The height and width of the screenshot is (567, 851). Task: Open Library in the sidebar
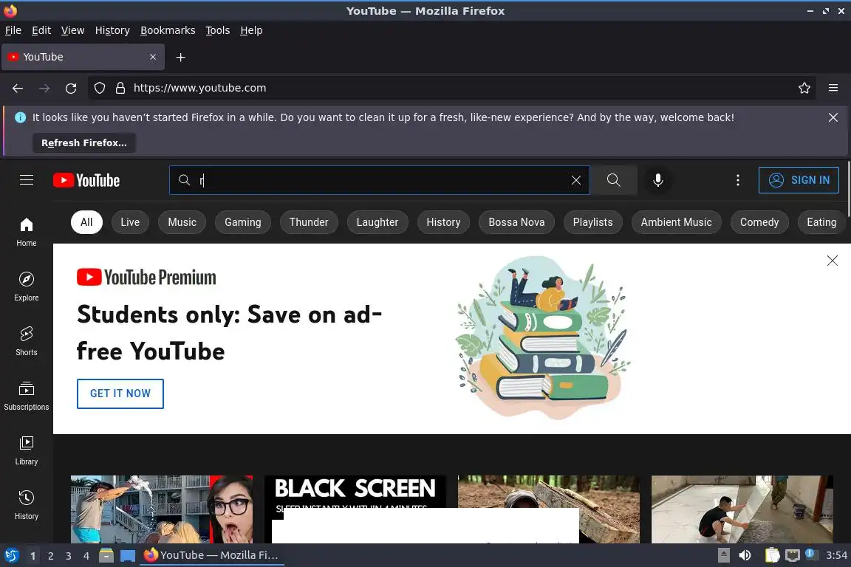tap(27, 450)
